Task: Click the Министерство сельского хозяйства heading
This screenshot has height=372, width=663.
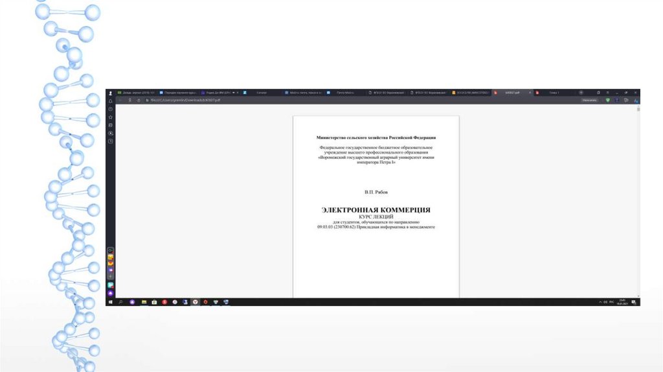Action: click(x=376, y=137)
